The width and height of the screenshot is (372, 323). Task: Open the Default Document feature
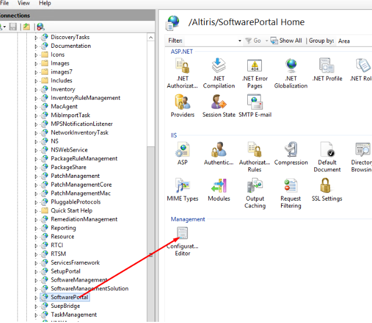coord(327,150)
